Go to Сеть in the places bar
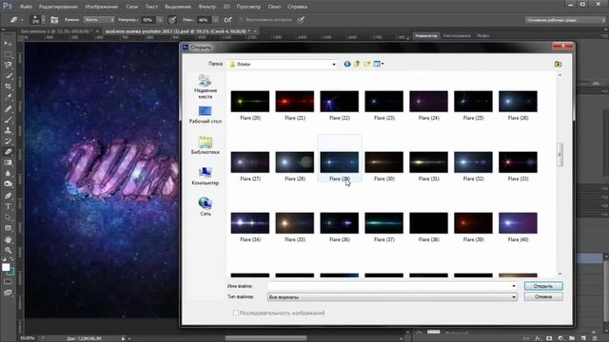 [206, 207]
